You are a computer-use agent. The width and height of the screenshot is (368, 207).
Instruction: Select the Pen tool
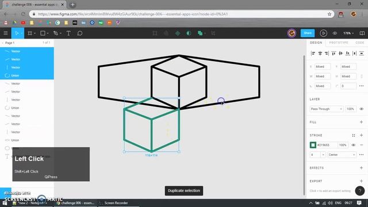(56, 33)
